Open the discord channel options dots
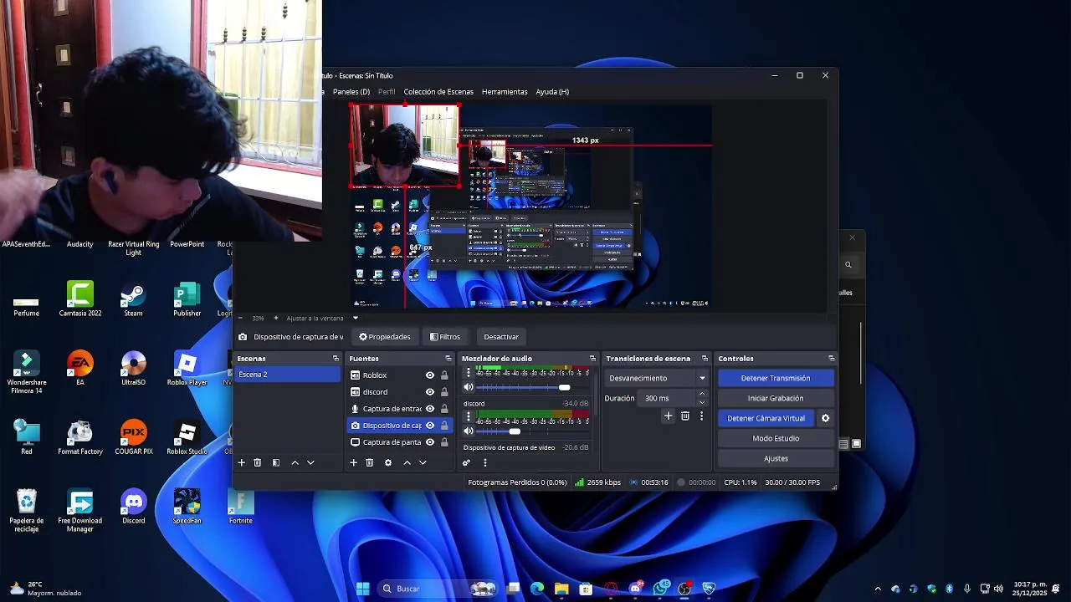 click(469, 416)
